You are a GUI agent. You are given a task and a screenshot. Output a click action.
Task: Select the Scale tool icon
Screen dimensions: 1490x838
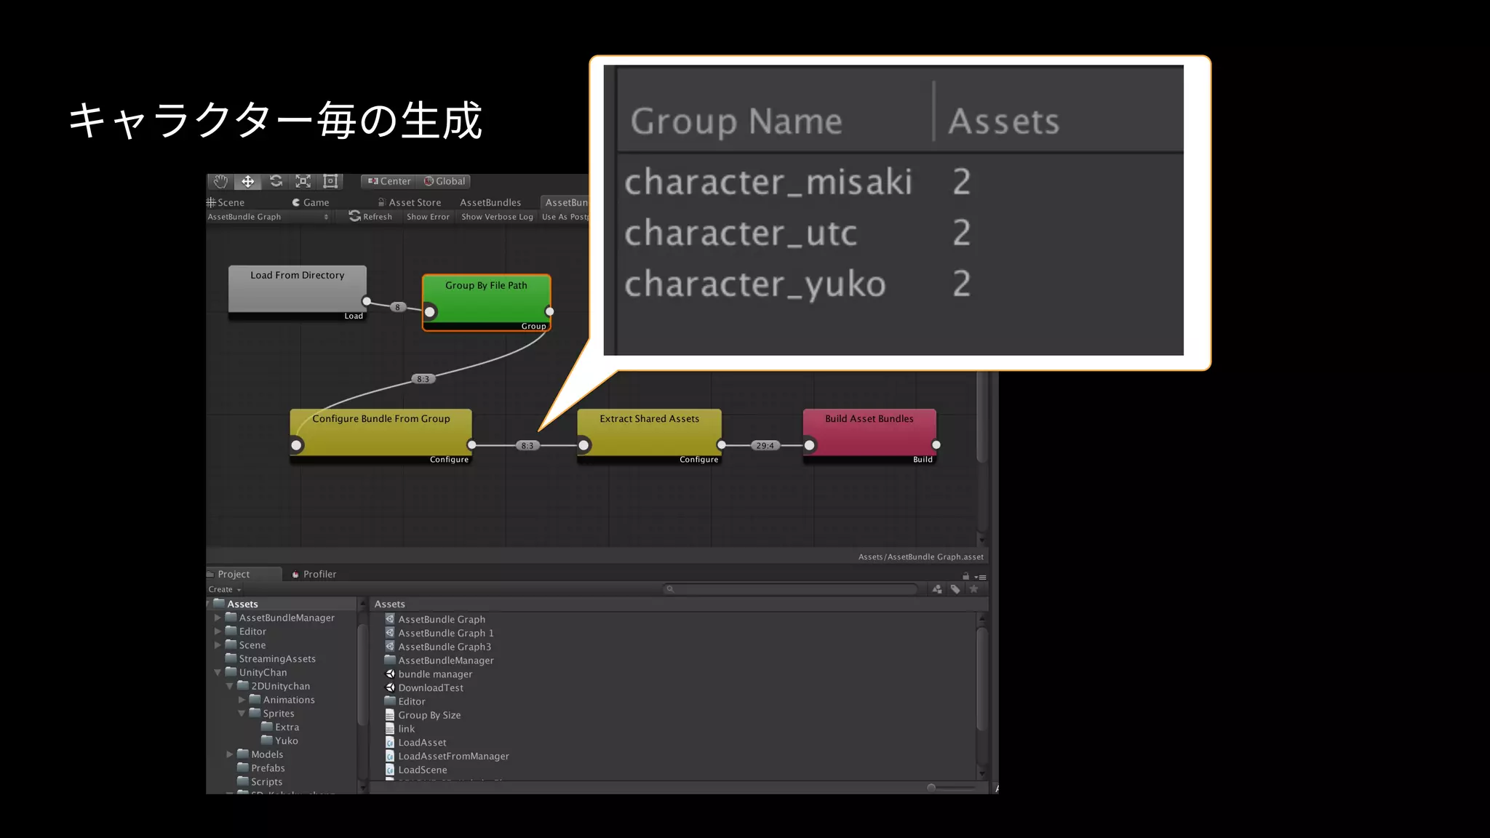click(303, 181)
